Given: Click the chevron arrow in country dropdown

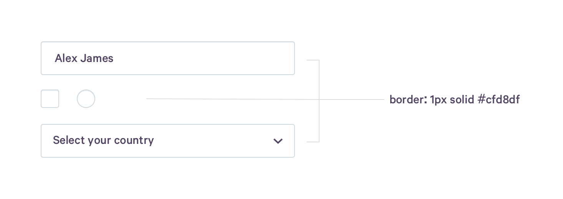Looking at the screenshot, I should [x=278, y=141].
